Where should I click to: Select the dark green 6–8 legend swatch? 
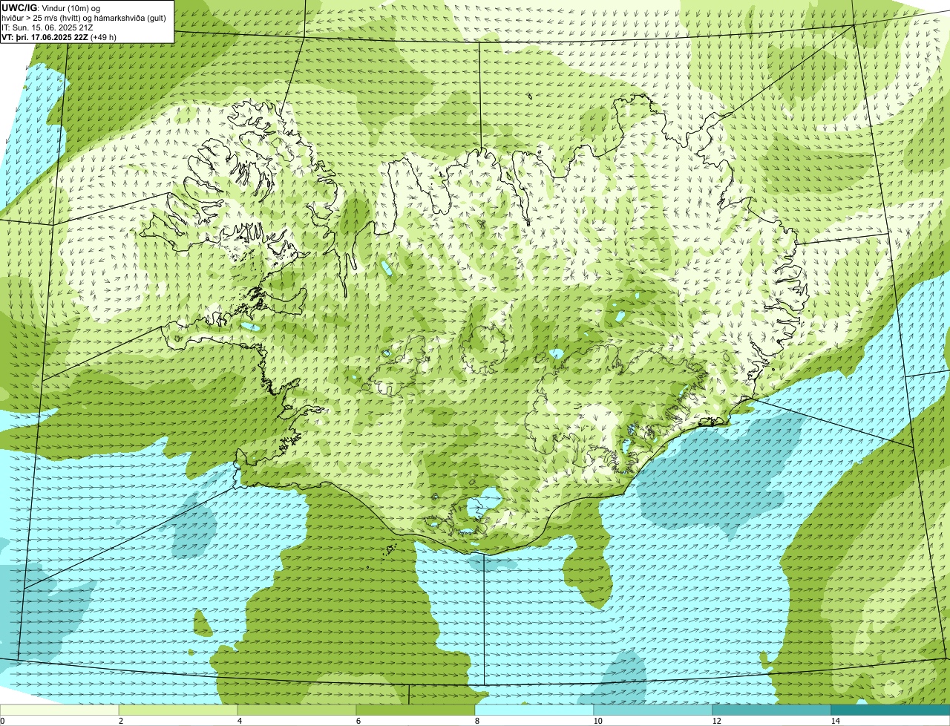coord(416,710)
